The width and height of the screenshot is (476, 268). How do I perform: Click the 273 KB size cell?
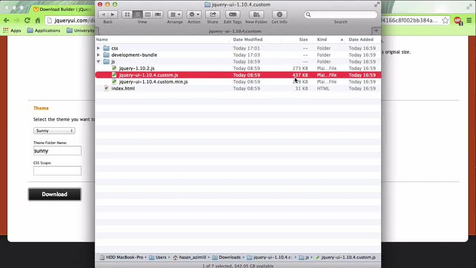tap(300, 68)
